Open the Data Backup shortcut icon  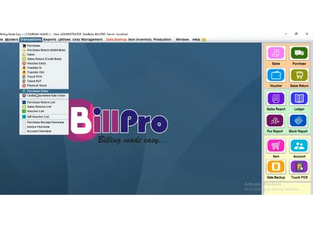click(x=276, y=167)
